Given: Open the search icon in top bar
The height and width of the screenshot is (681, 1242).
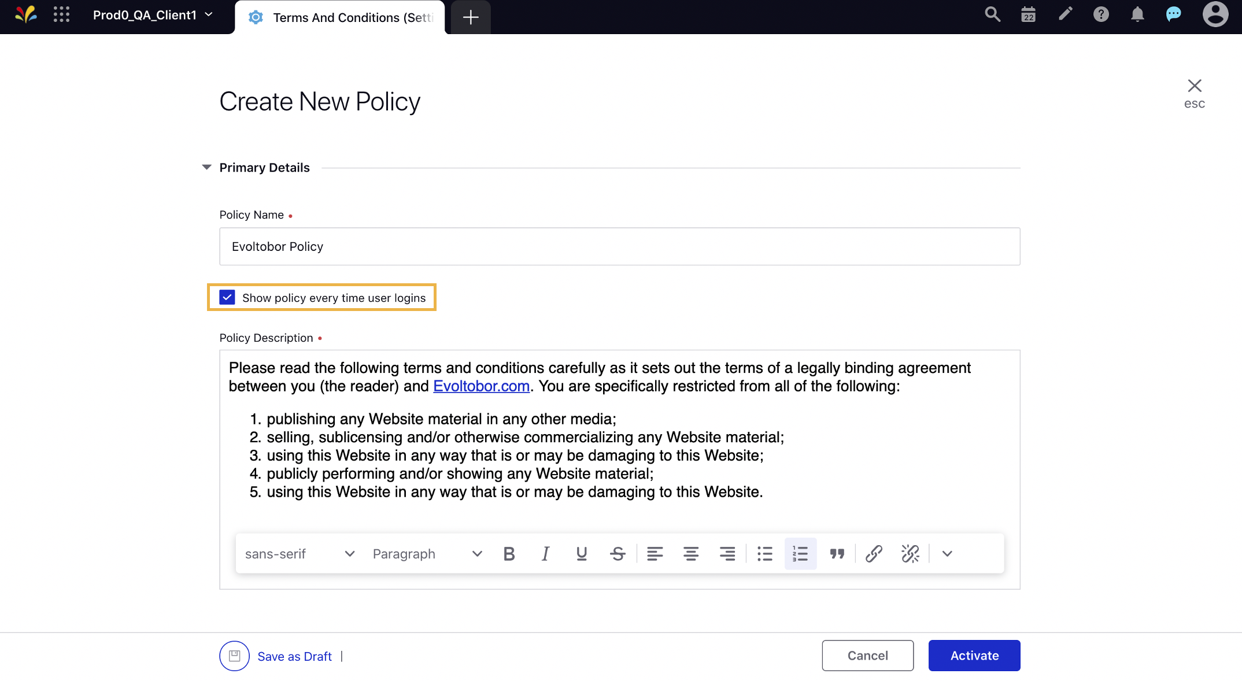Looking at the screenshot, I should tap(992, 14).
